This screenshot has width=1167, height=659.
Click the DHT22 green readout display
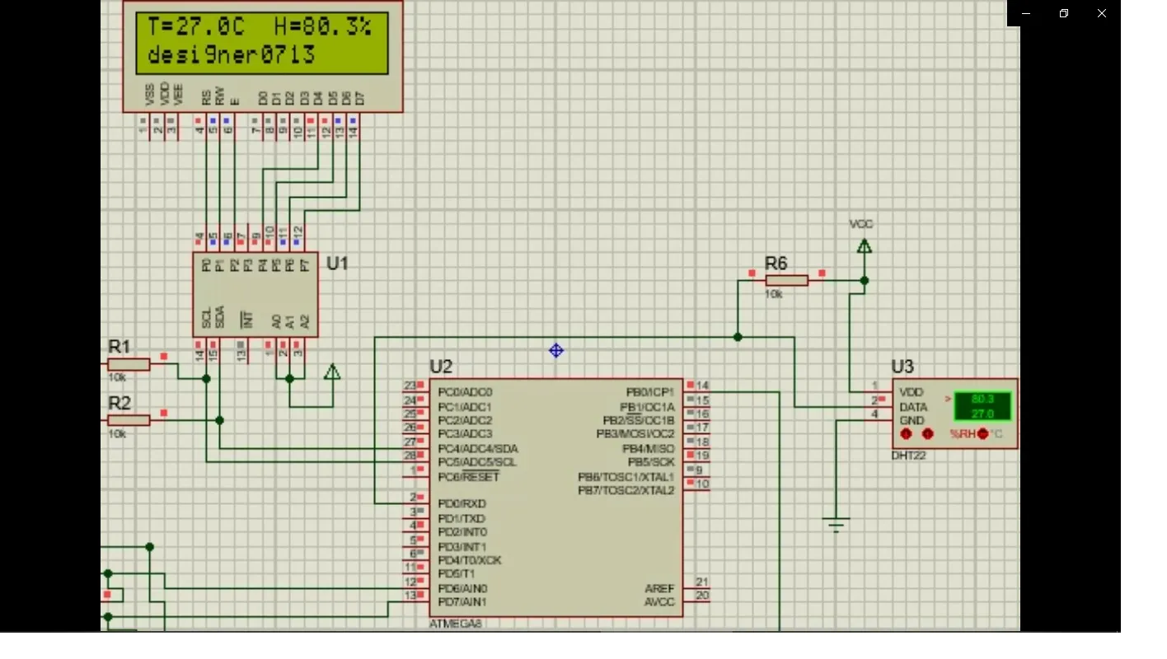[982, 407]
